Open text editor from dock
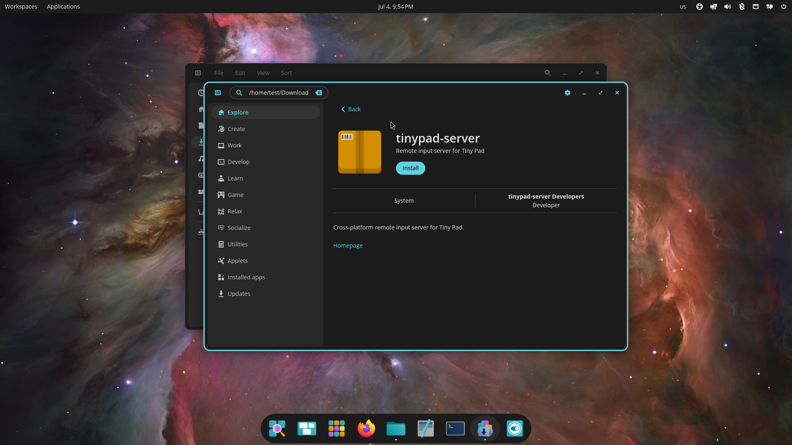The width and height of the screenshot is (792, 445). coord(426,429)
